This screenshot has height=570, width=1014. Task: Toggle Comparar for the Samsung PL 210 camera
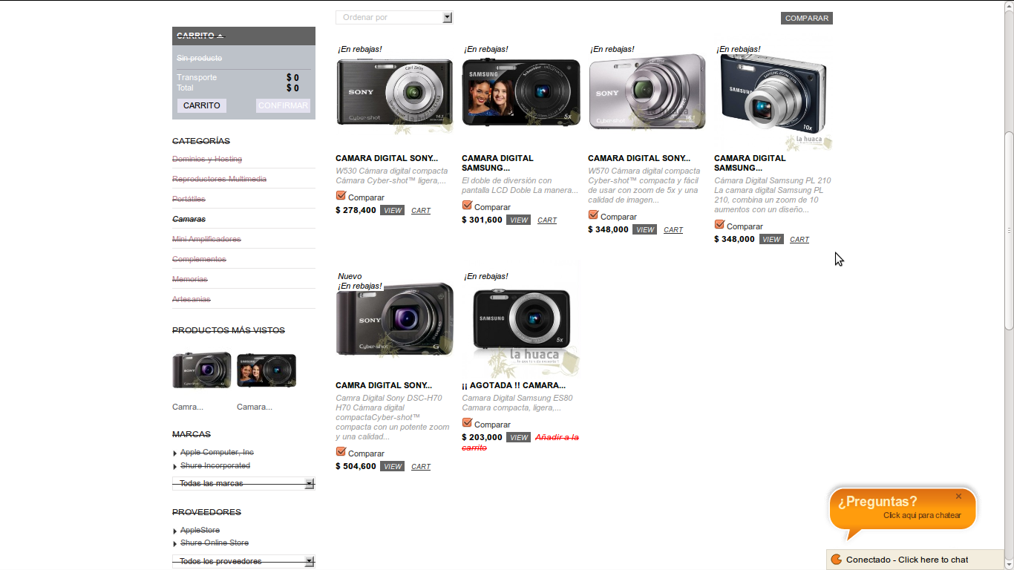click(720, 225)
